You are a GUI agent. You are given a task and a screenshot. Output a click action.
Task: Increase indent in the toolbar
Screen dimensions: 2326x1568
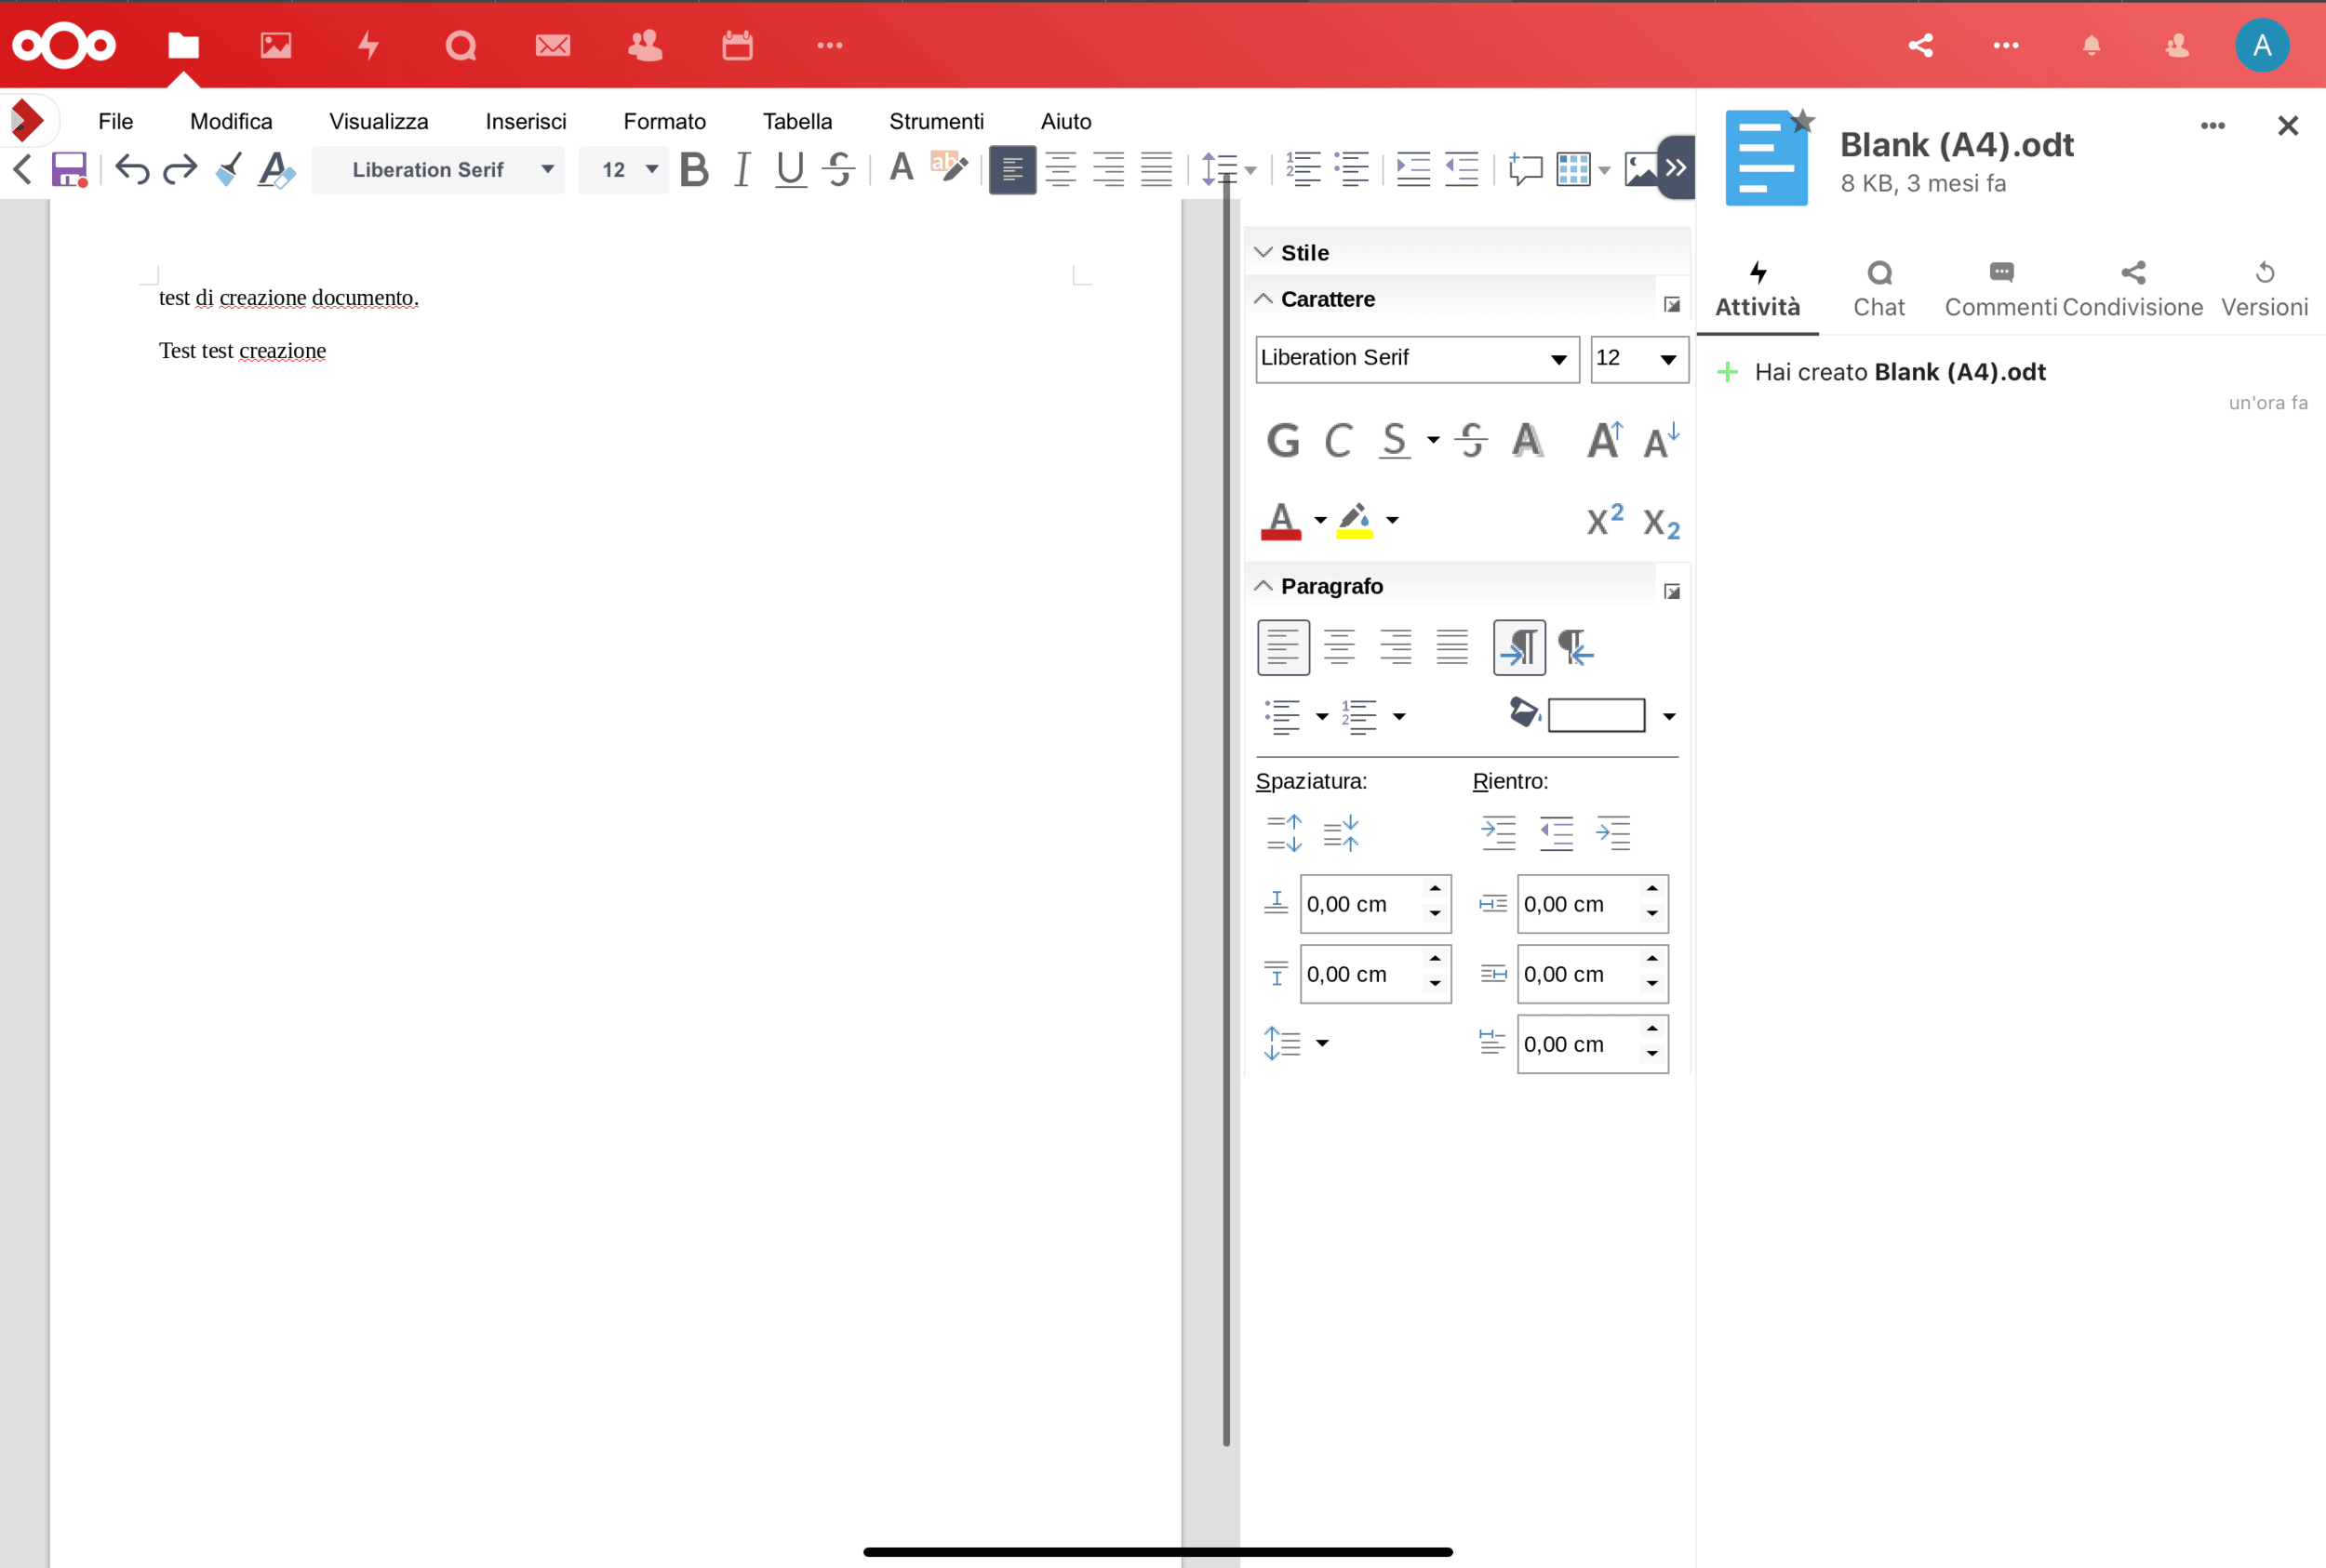[x=1412, y=169]
